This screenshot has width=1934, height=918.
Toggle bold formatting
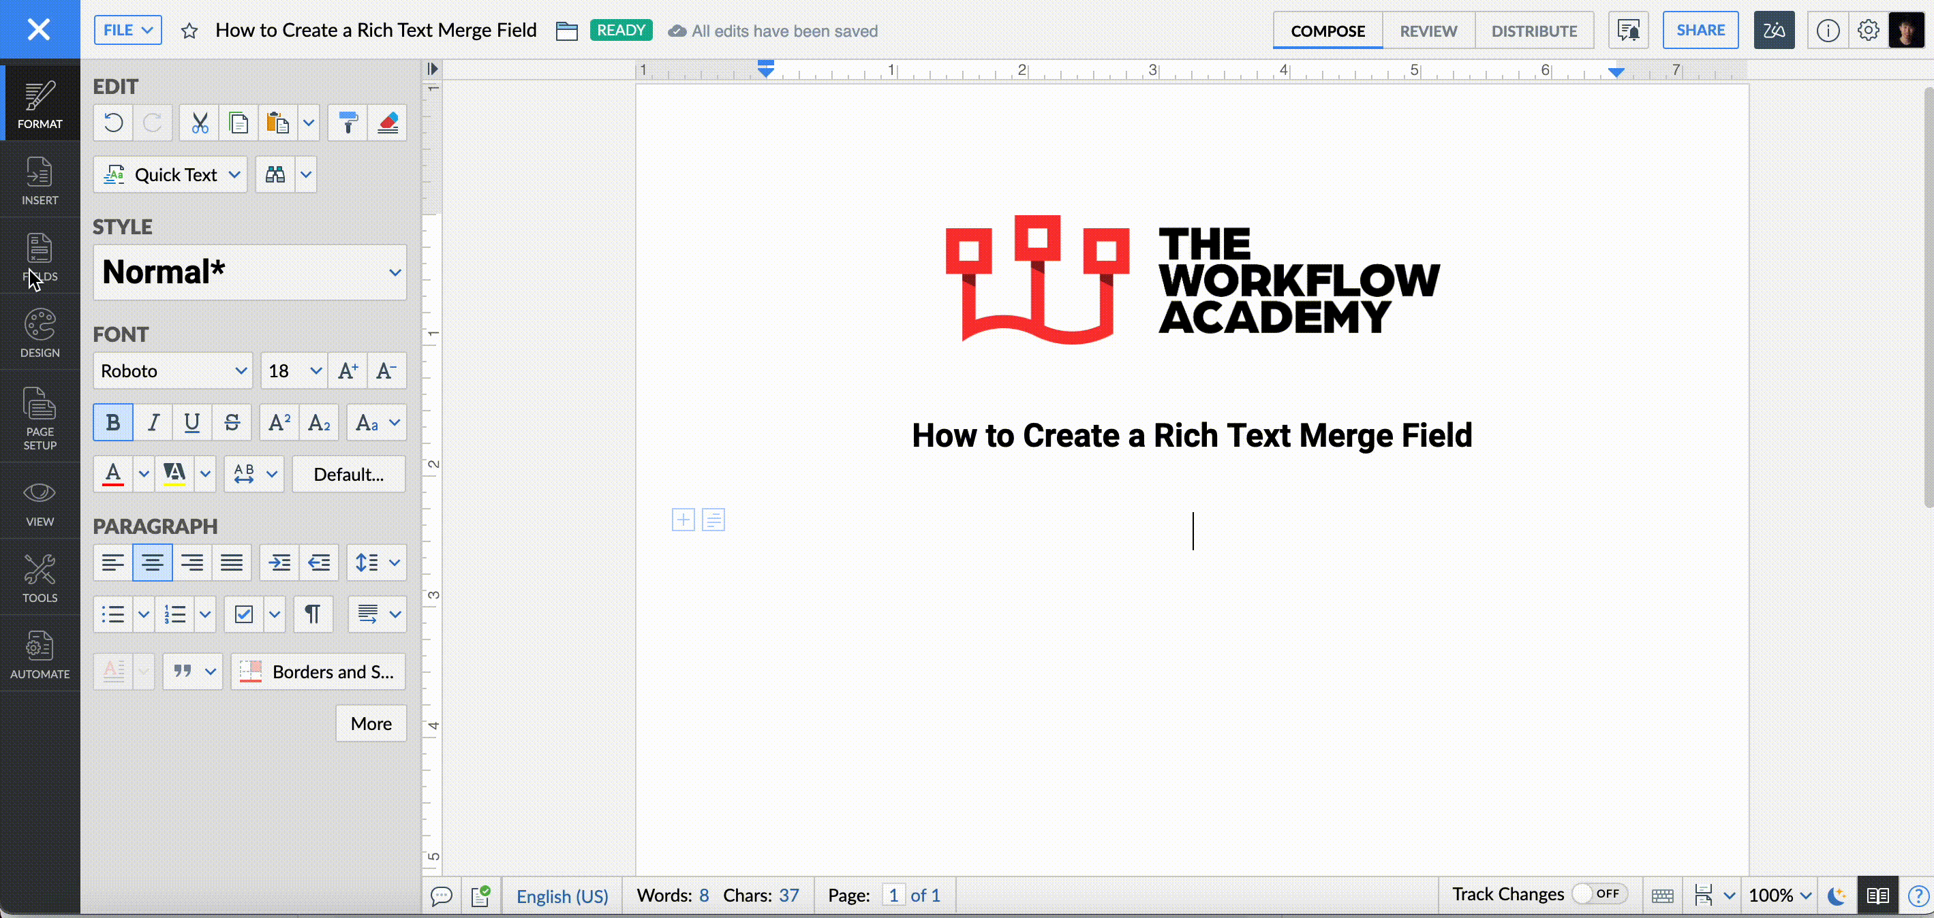point(113,423)
